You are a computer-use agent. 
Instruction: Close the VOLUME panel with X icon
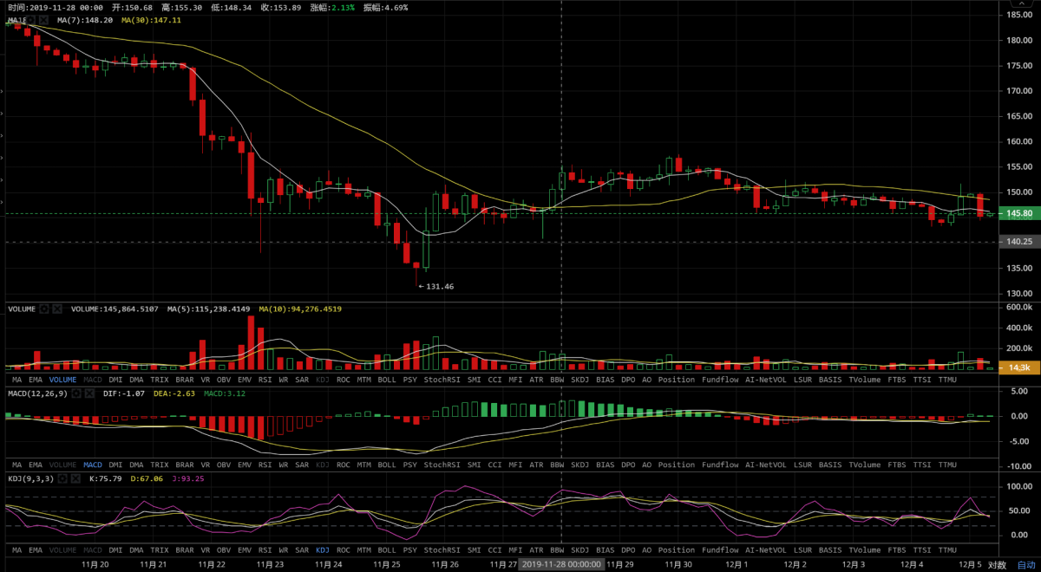point(57,309)
